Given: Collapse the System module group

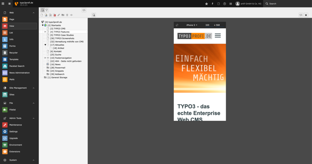Looking at the screenshot, I should click(33, 160).
